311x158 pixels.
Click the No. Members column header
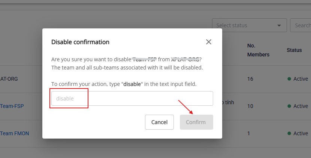click(258, 50)
